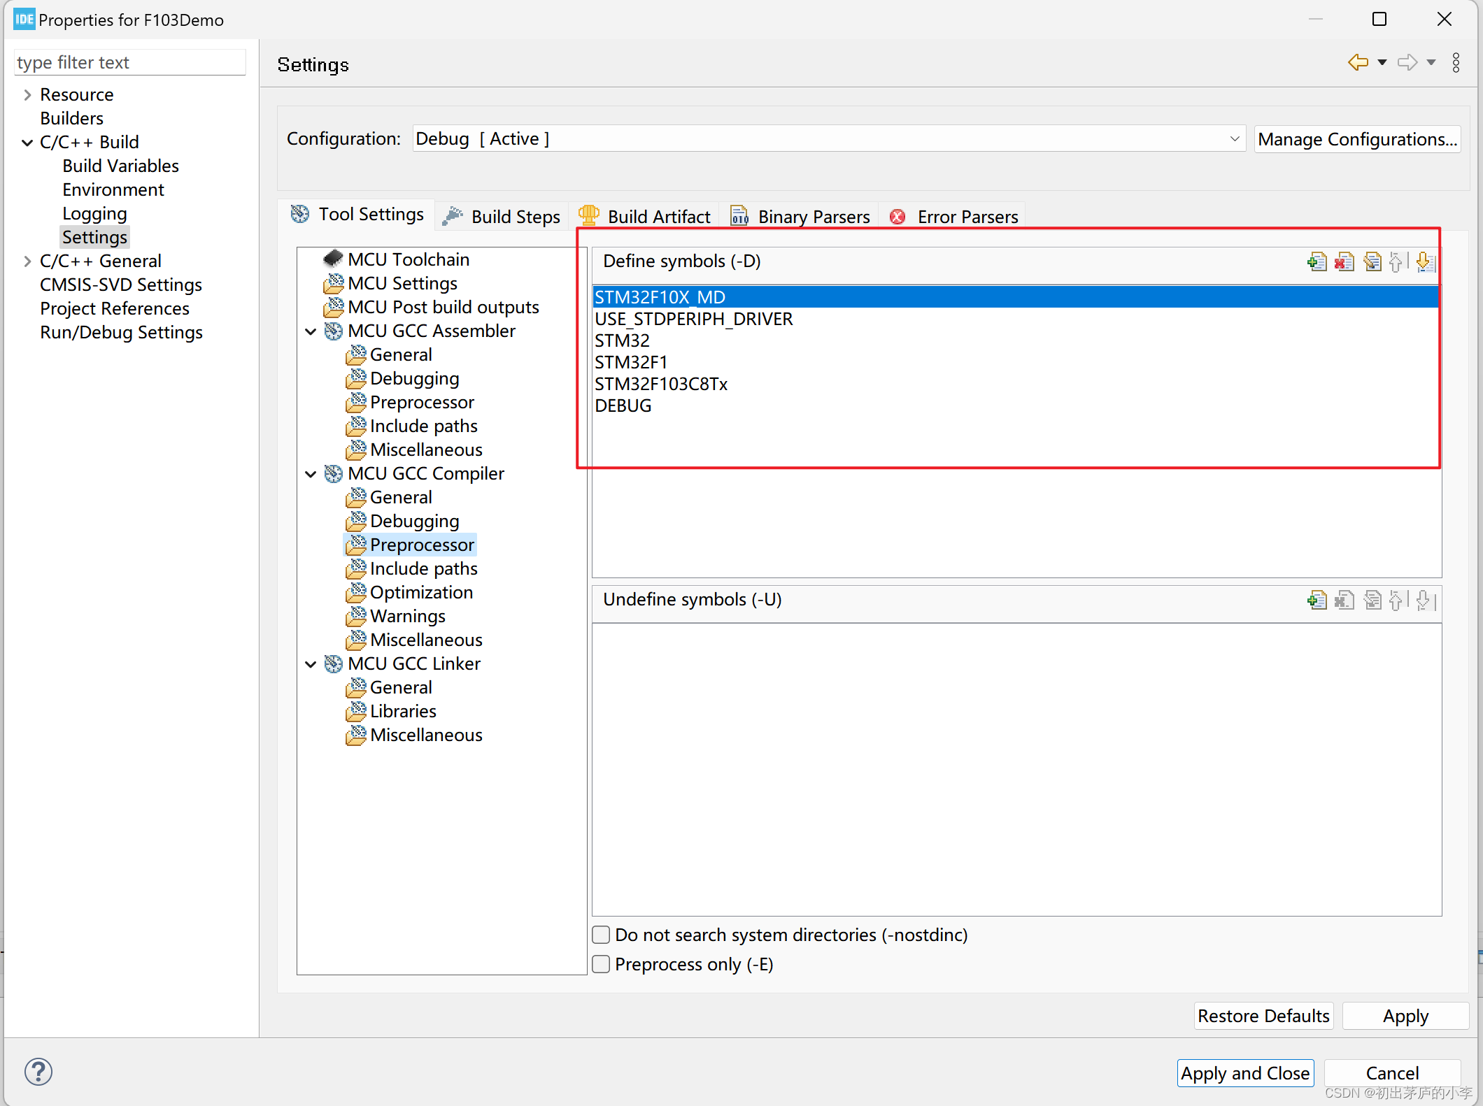Open the Builders page
Image resolution: width=1483 pixels, height=1106 pixels.
click(x=71, y=118)
